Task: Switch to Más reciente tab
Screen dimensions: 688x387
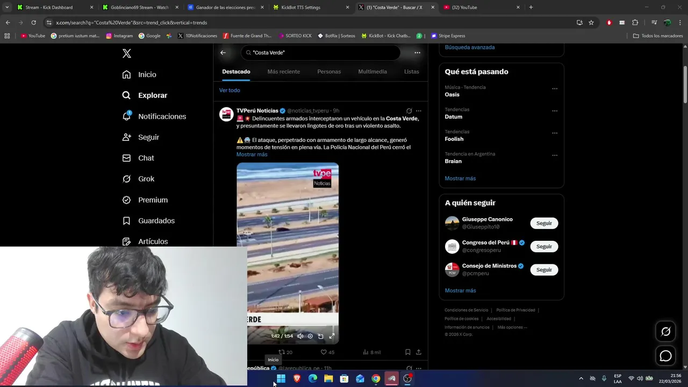Action: (x=284, y=71)
